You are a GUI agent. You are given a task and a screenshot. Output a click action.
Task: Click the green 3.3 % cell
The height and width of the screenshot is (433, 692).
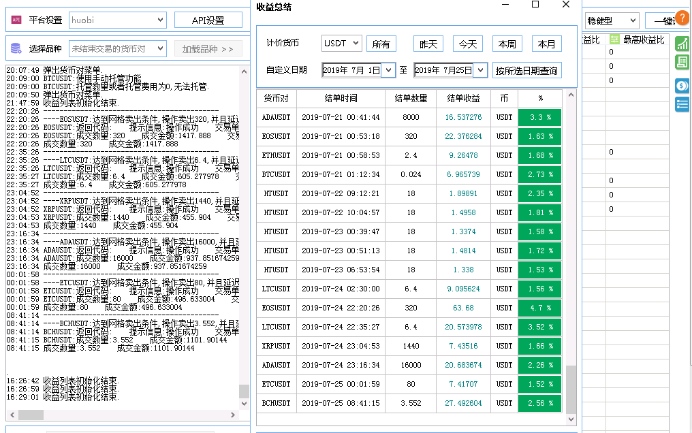point(540,117)
